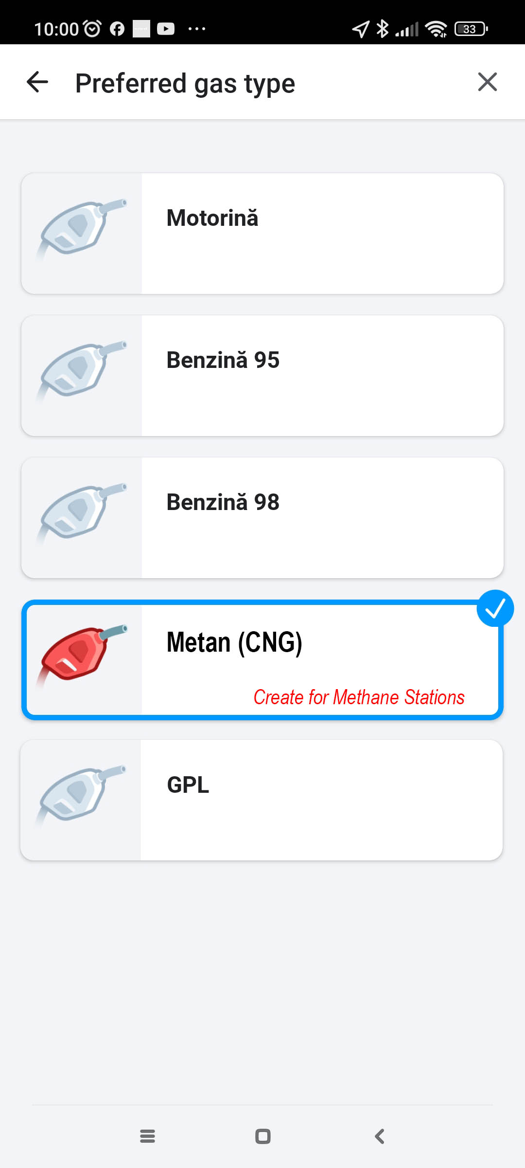Close the Preferred gas type screen
This screenshot has width=525, height=1168.
coord(487,82)
